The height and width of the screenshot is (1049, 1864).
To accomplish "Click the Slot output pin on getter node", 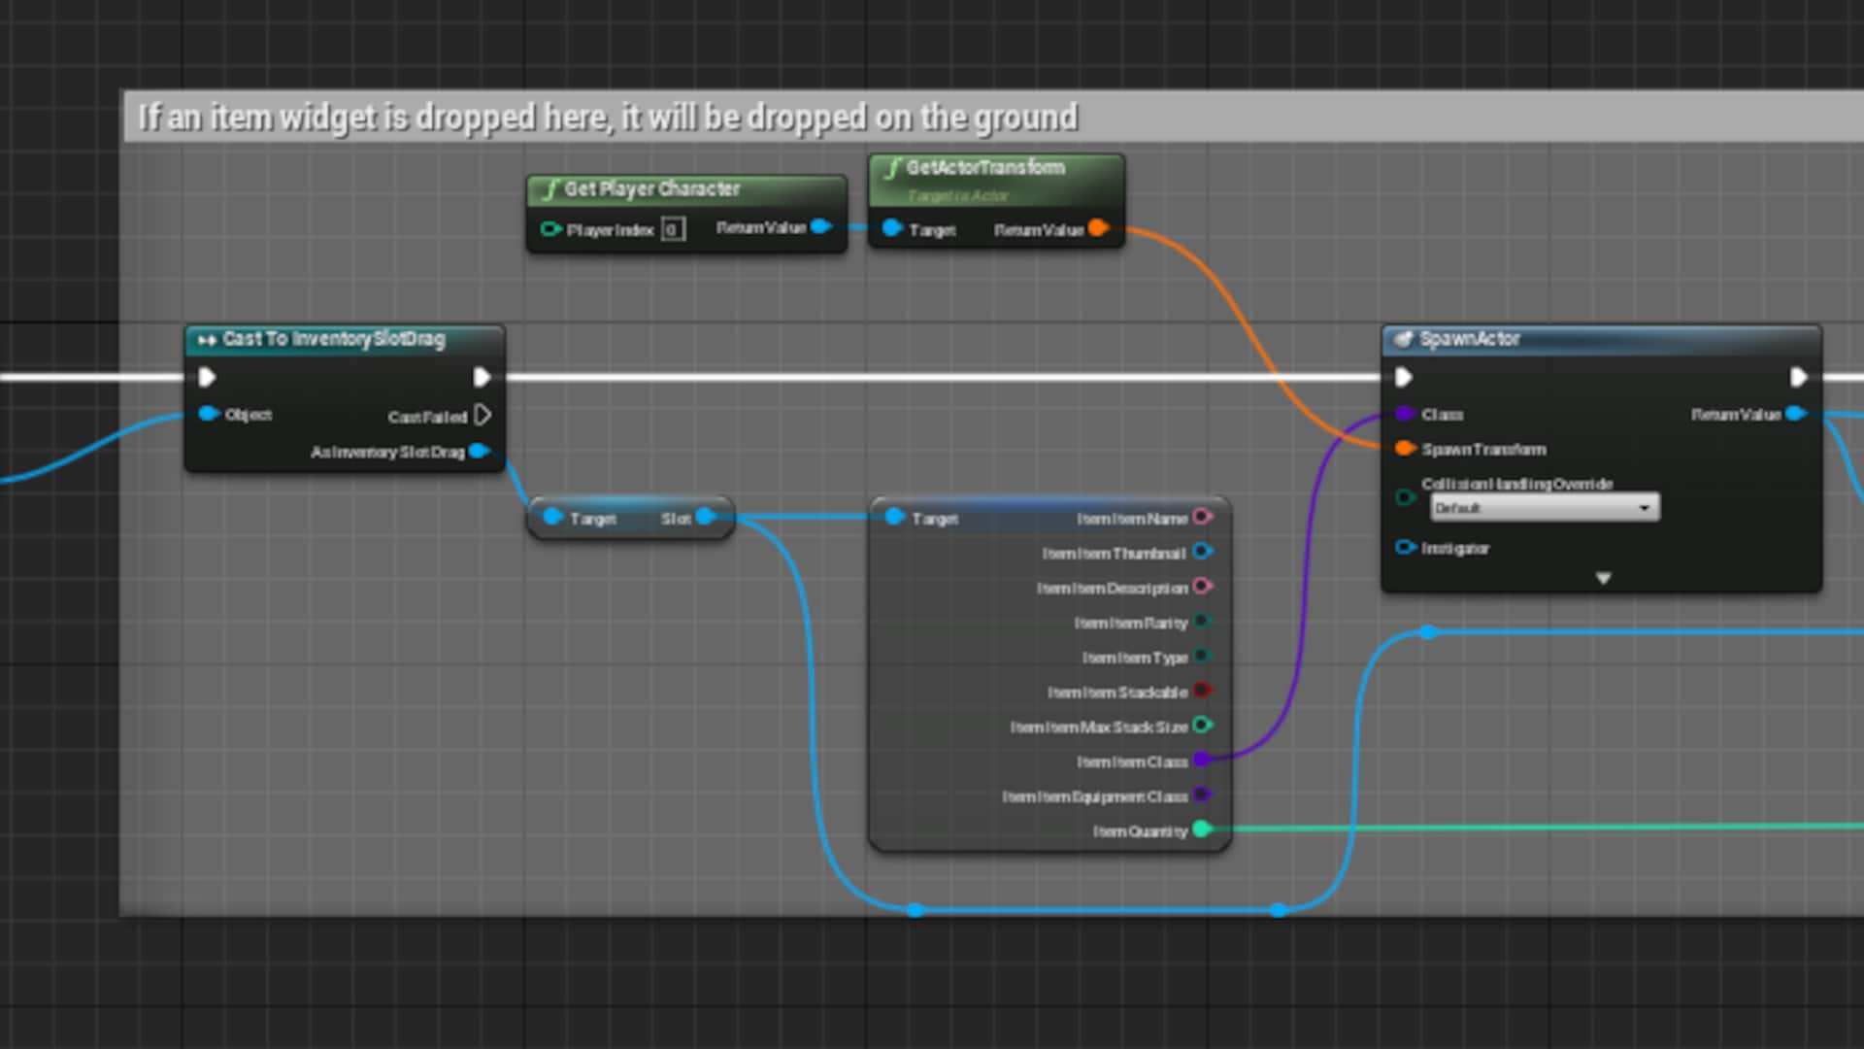I will tap(705, 517).
